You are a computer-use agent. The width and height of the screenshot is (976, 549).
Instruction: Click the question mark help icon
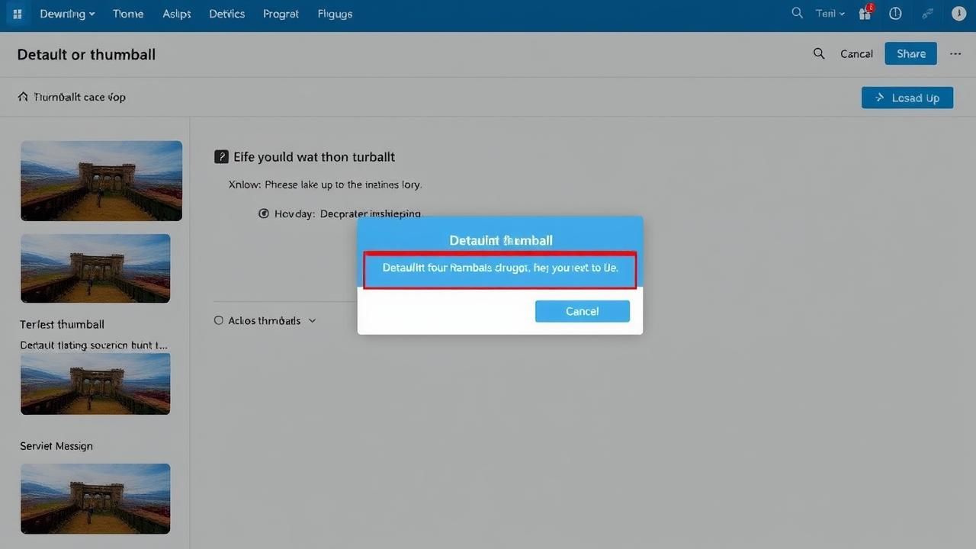(x=221, y=157)
